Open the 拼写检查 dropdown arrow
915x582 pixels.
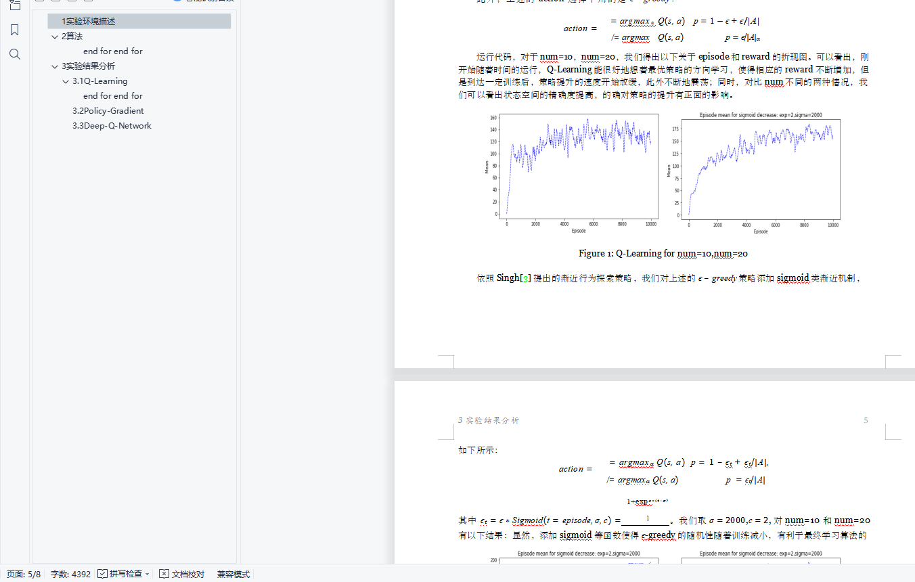click(148, 574)
